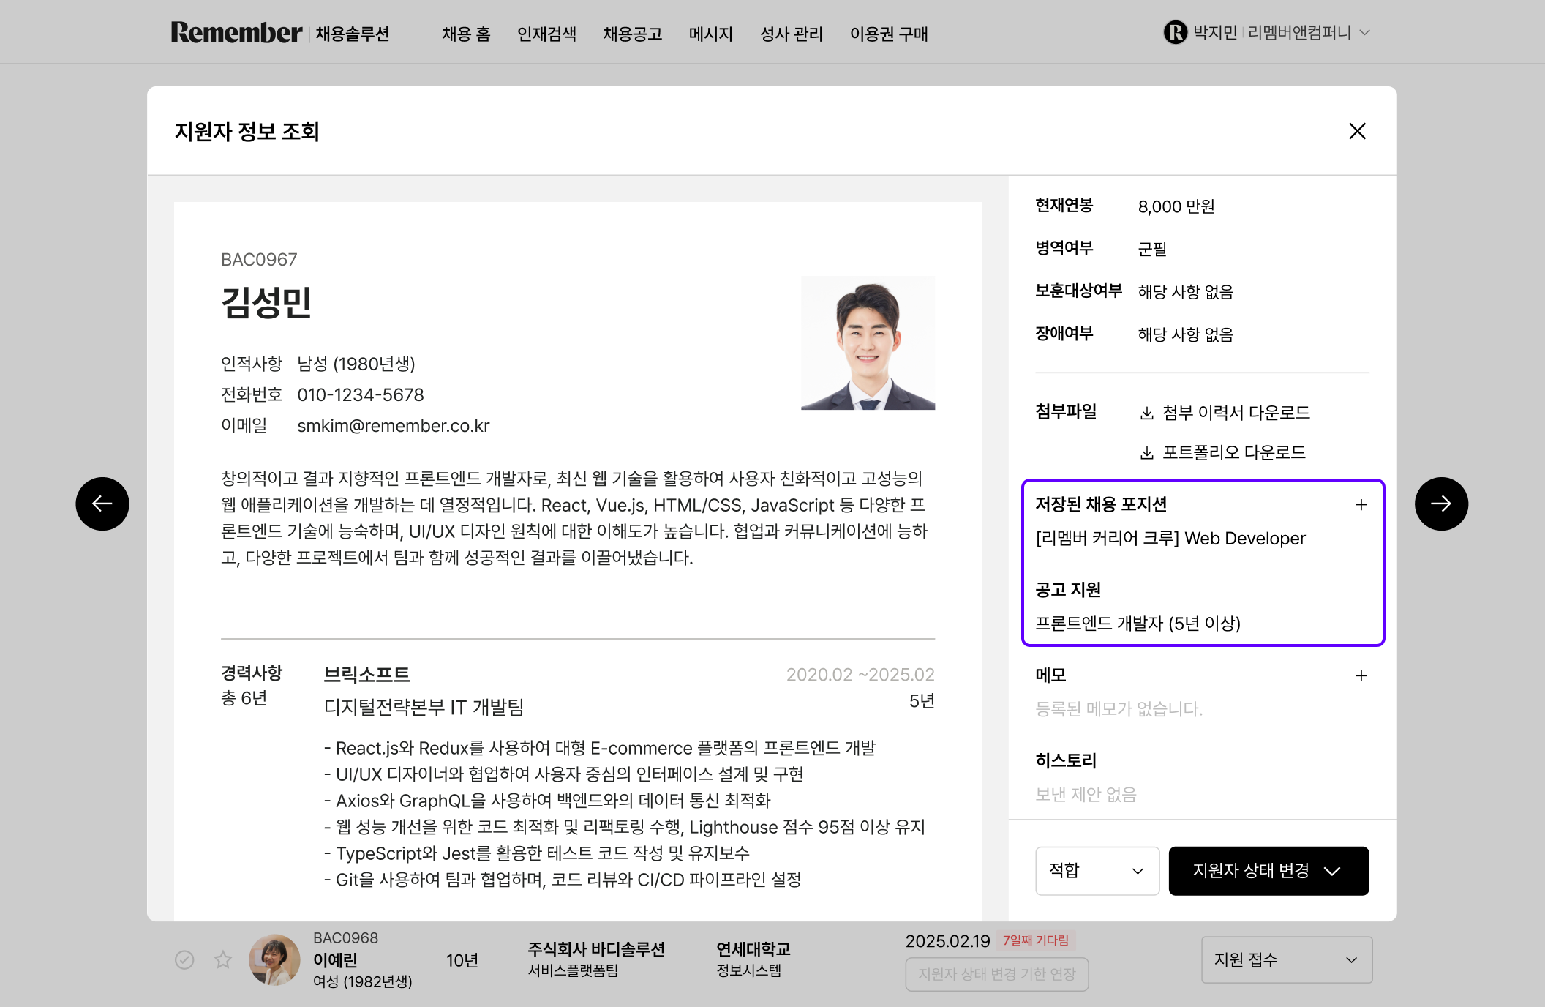
Task: Go to previous applicant with left arrow
Action: point(102,503)
